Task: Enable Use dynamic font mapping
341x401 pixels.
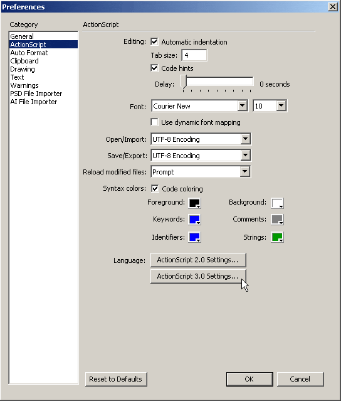Action: coord(154,122)
